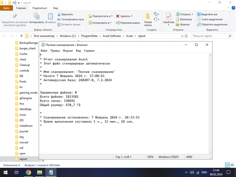Image resolution: width=236 pixels, height=177 pixels.
Task: Open Google Chrome from the taskbar
Action: (28, 173)
